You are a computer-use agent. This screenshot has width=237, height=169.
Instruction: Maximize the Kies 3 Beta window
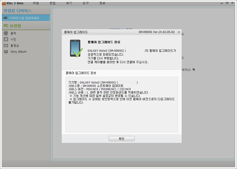pyautogui.click(x=227, y=3)
